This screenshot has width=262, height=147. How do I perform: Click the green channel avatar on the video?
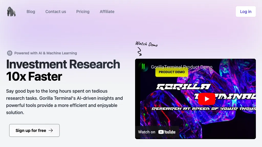(143, 67)
